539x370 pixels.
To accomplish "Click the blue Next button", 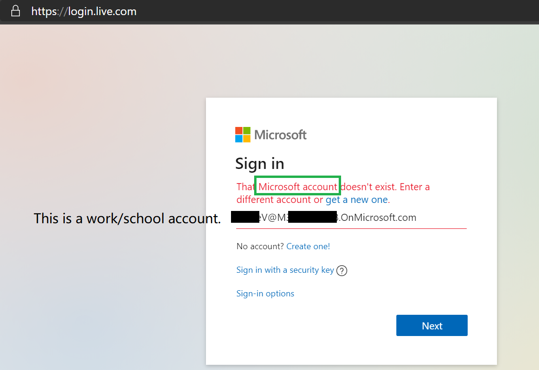I will (432, 325).
